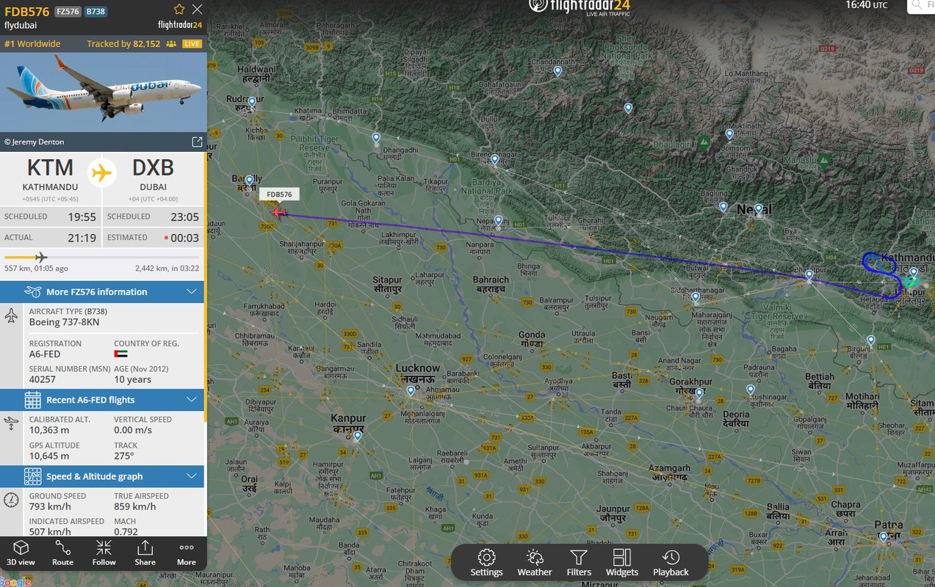Click the LIVE badge
Screen dimensions: 935x587
(192, 44)
